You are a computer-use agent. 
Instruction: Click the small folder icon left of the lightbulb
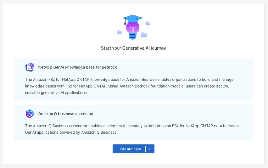(119, 32)
